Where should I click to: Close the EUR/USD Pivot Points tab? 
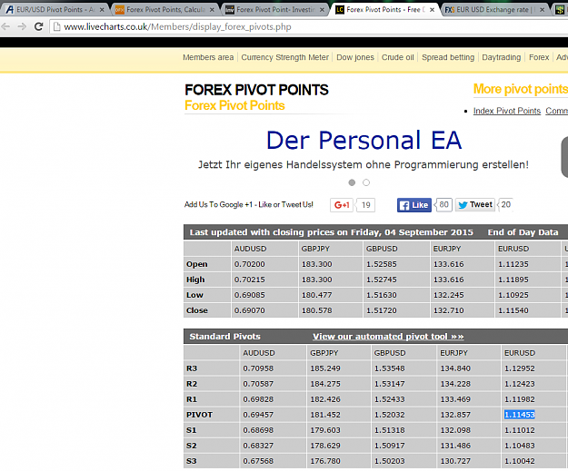point(102,10)
